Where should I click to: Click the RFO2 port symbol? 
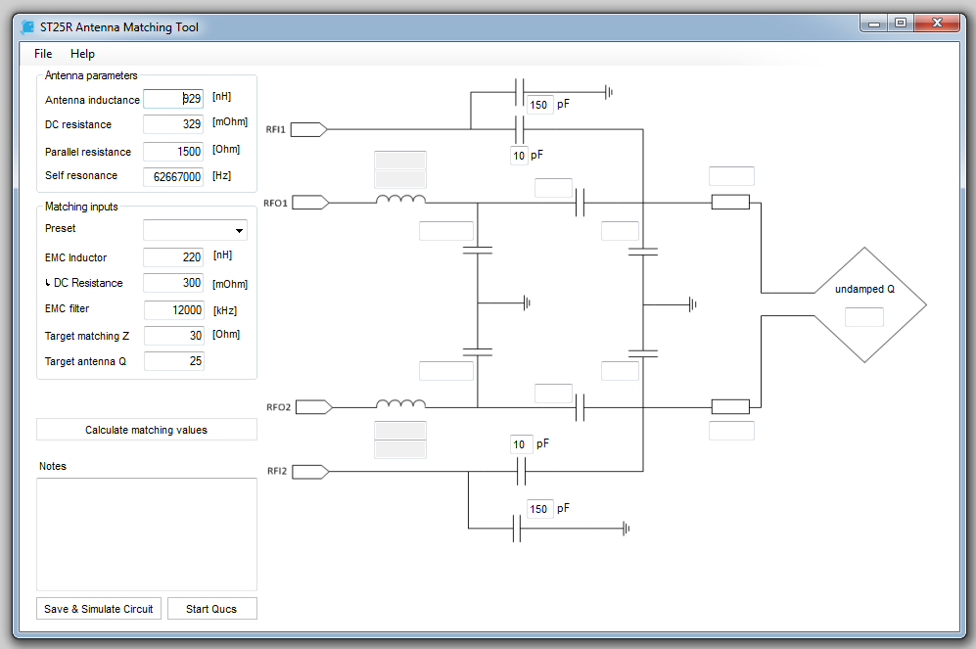(313, 407)
